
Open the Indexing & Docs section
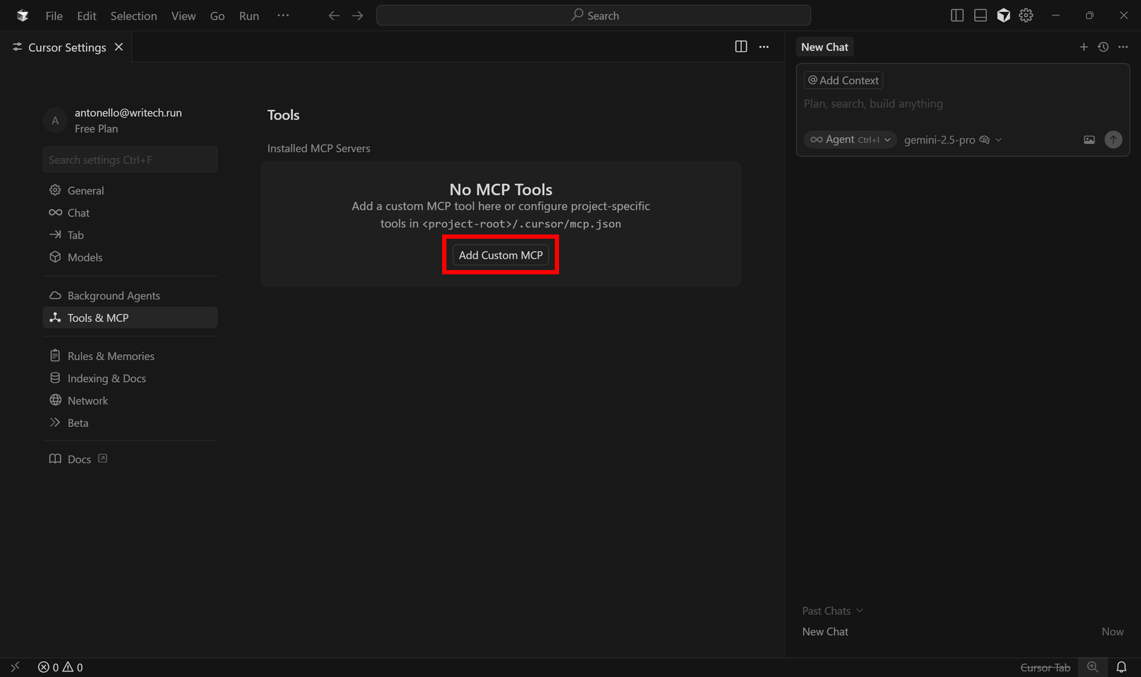[x=107, y=378]
